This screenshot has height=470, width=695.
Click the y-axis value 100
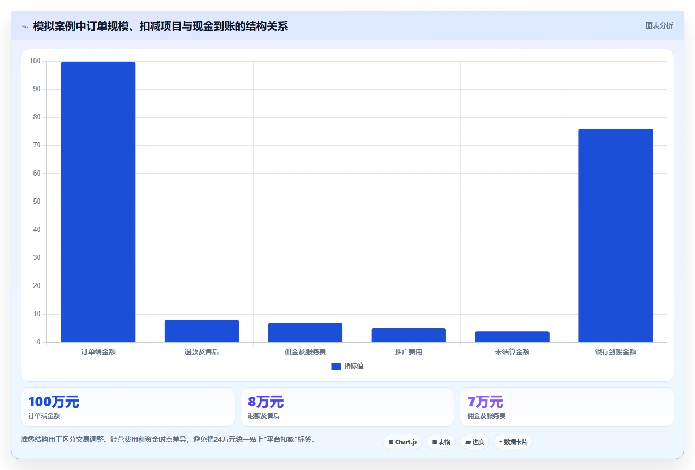35,61
